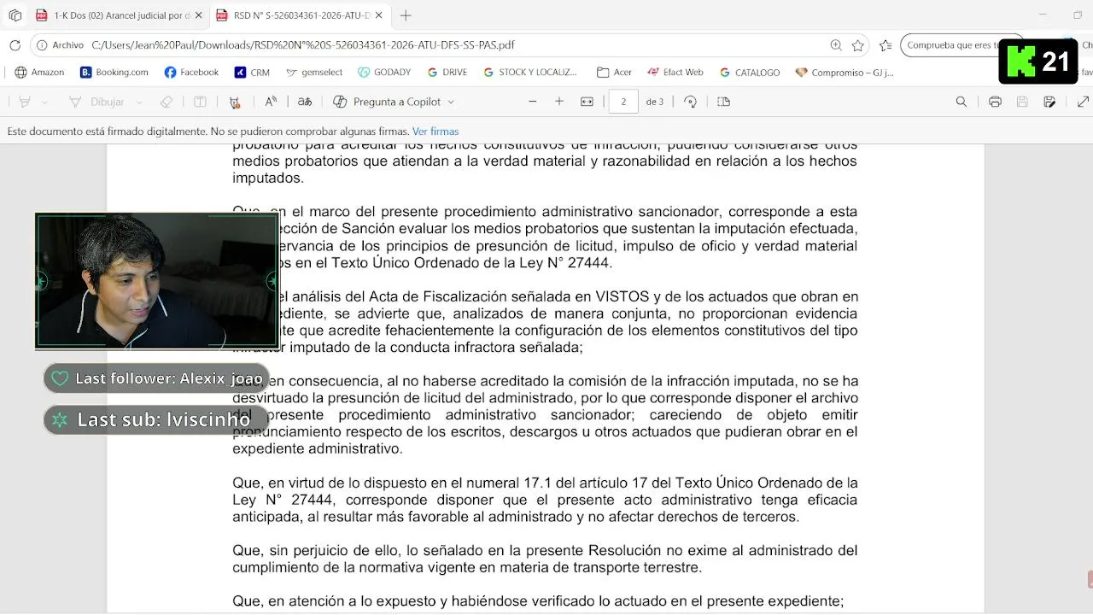Expand the Dibujar options dropdown arrow
The width and height of the screenshot is (1093, 615).
coord(139,102)
